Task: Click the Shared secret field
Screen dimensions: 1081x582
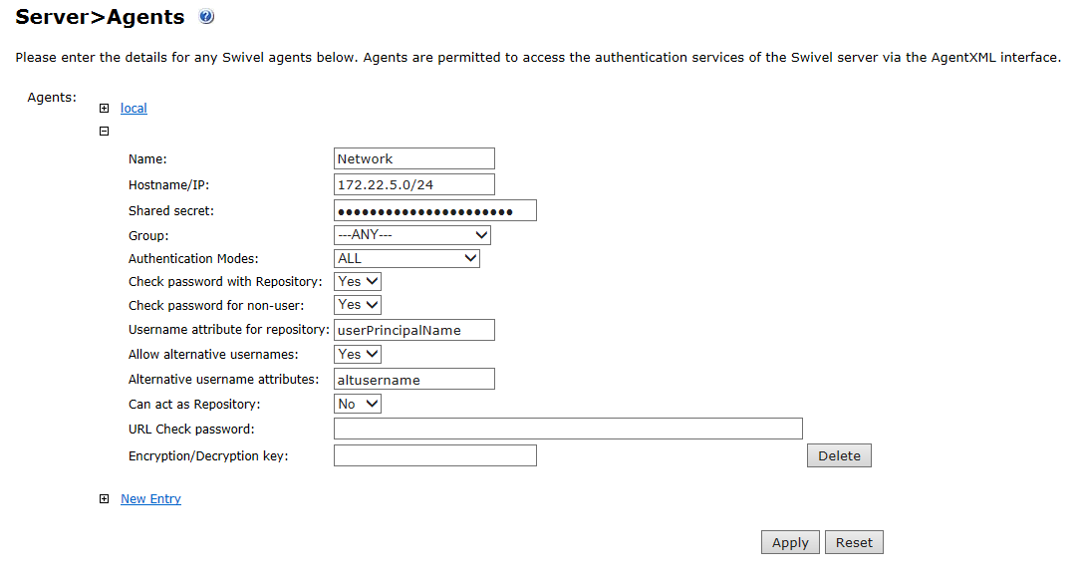Action: [x=434, y=209]
